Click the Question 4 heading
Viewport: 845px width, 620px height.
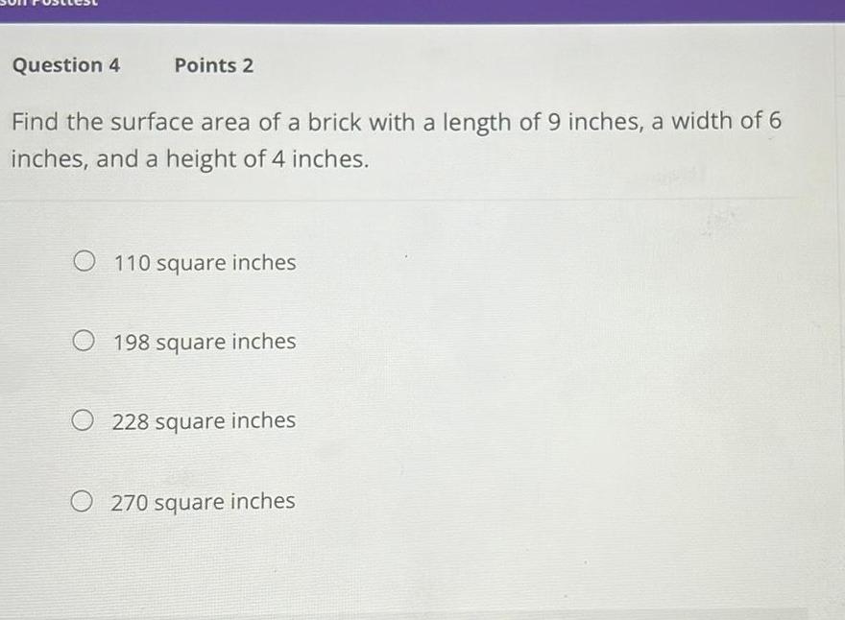tap(66, 65)
